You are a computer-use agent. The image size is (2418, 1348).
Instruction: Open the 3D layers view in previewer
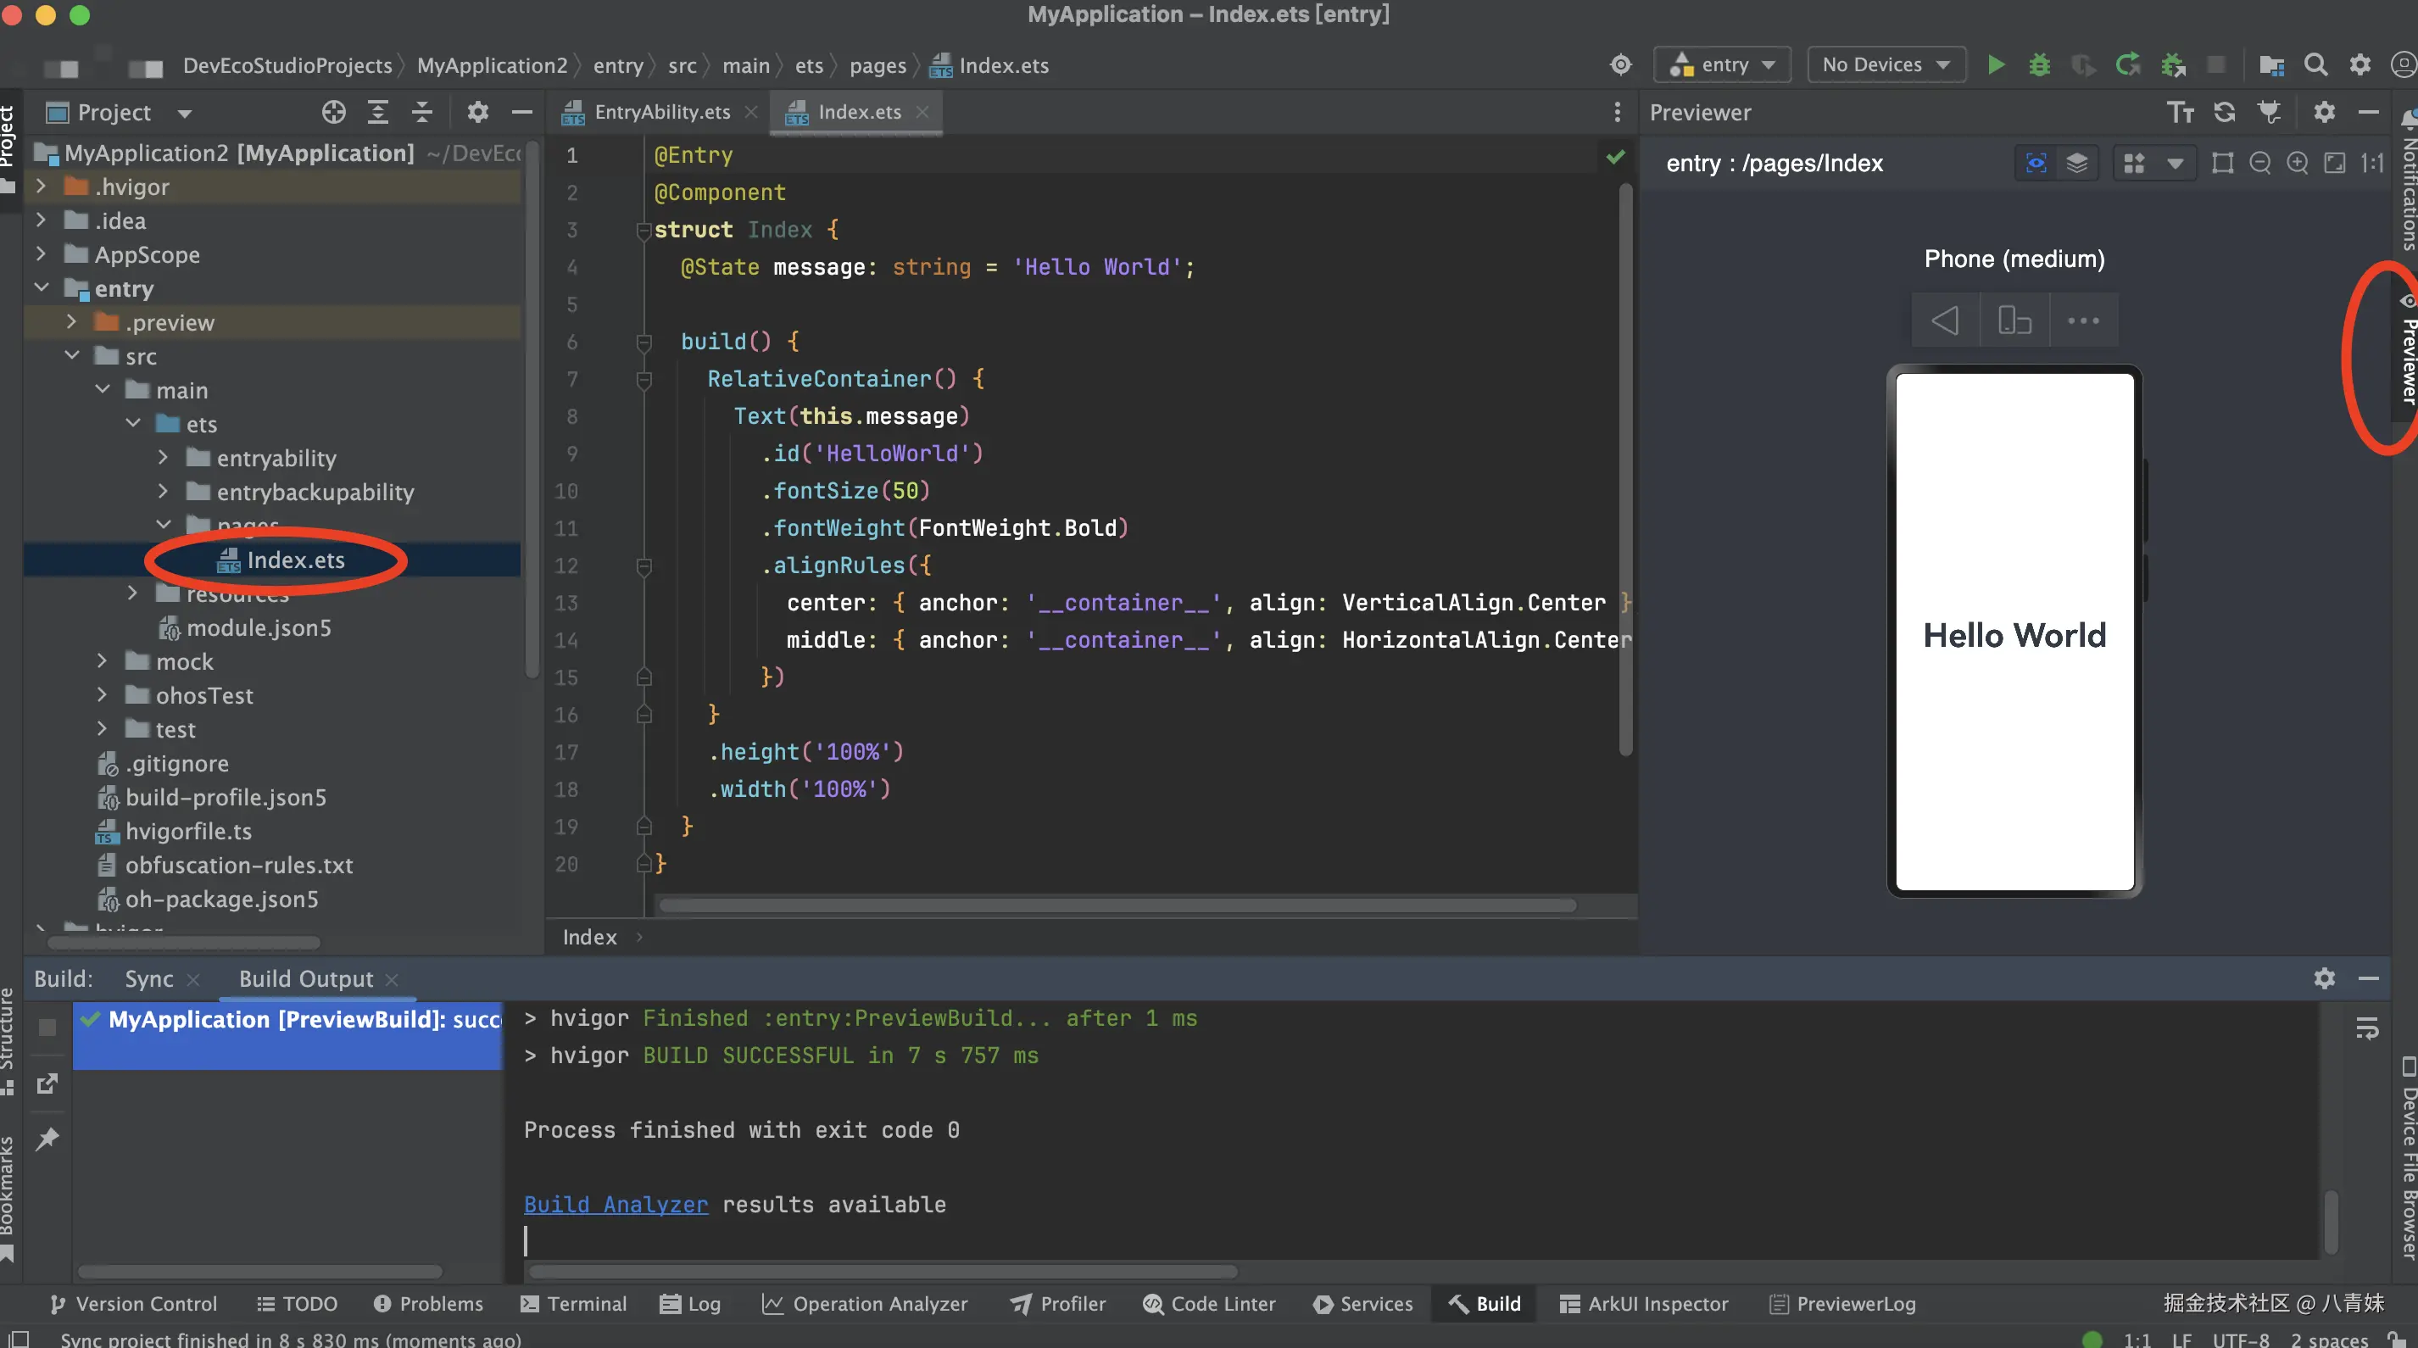tap(2076, 164)
